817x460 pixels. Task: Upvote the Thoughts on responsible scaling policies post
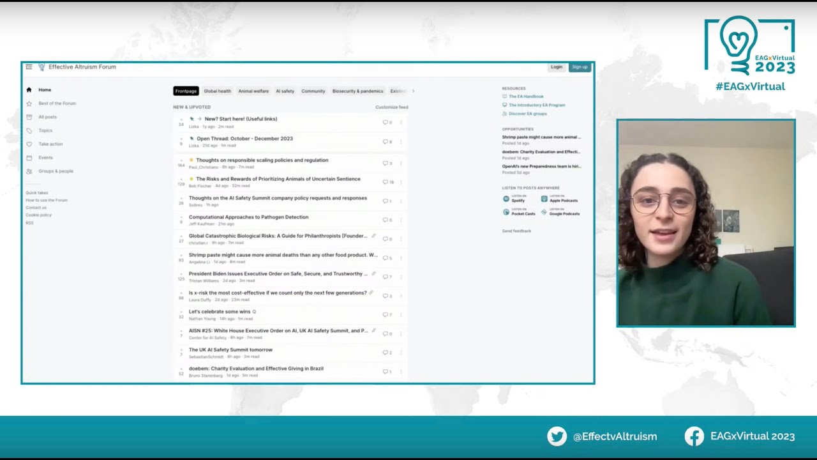click(181, 160)
